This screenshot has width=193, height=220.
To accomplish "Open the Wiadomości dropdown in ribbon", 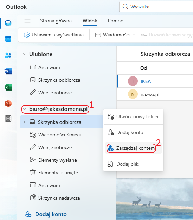I will click(x=115, y=35).
